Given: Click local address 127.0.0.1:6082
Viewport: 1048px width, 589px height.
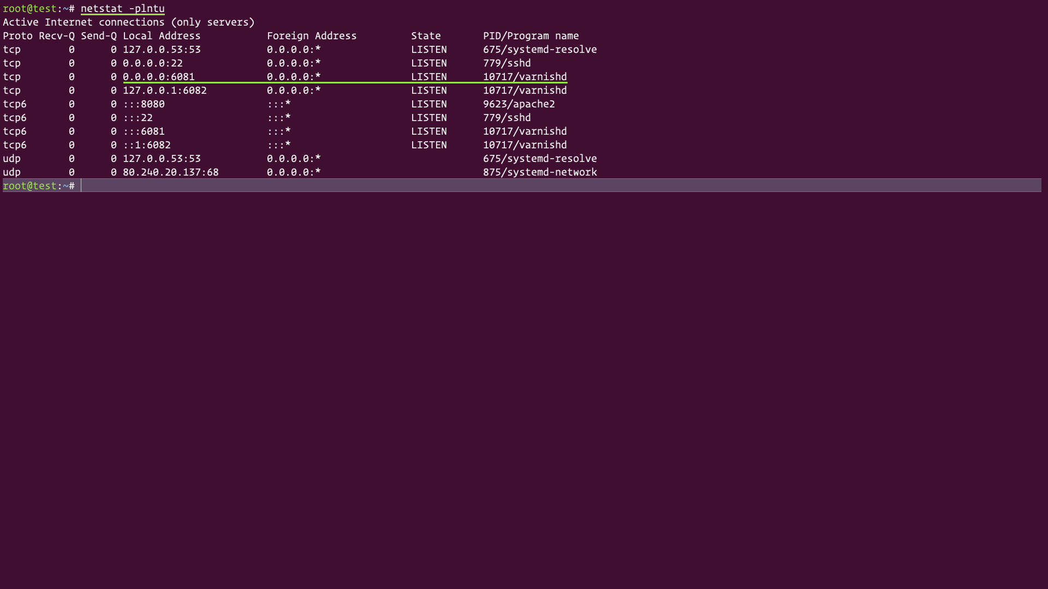Looking at the screenshot, I should pos(165,91).
